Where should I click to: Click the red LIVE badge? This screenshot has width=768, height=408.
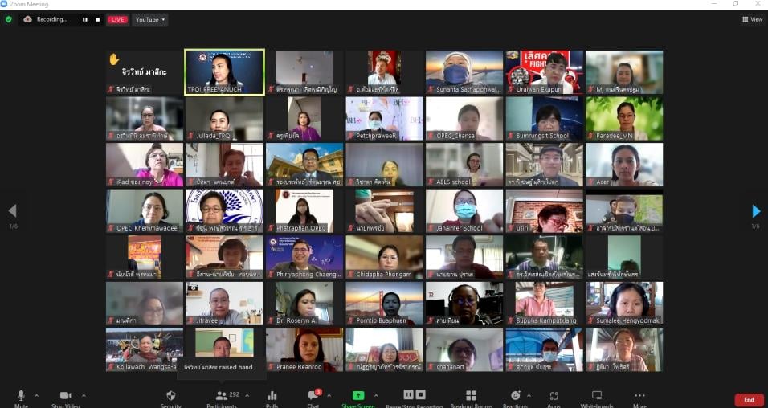pyautogui.click(x=117, y=19)
